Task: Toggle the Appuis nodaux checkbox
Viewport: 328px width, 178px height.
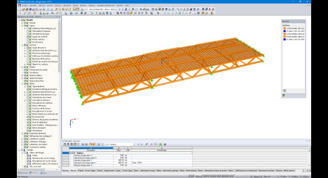Action: (x=25, y=75)
